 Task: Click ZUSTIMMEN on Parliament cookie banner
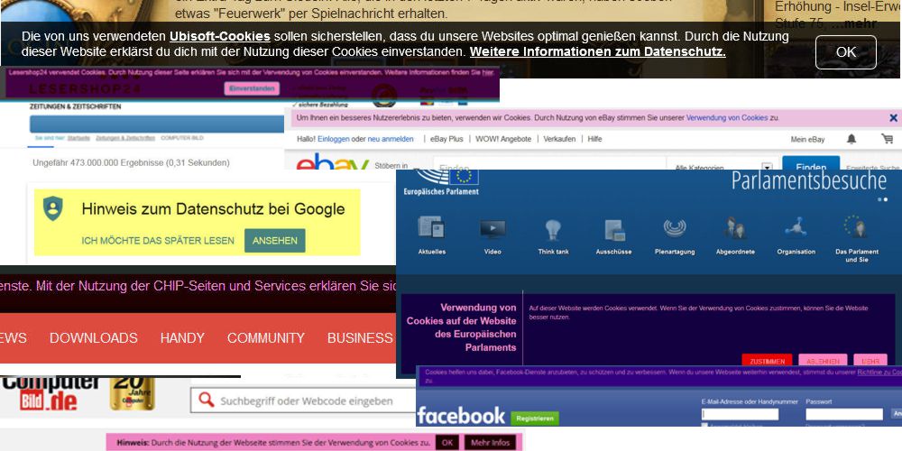[x=767, y=361]
